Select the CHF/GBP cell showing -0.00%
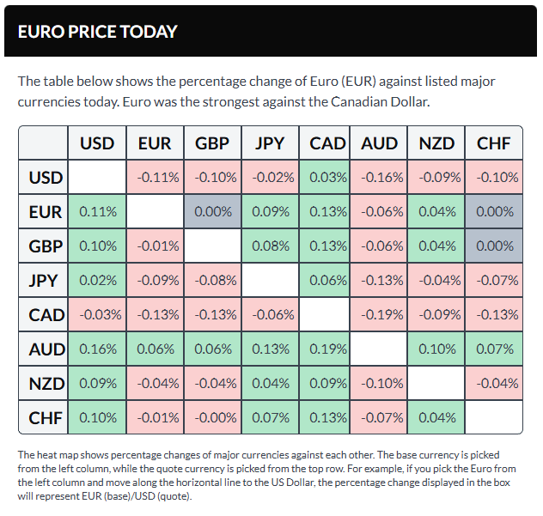Screen dimensions: 543x516 tap(211, 418)
